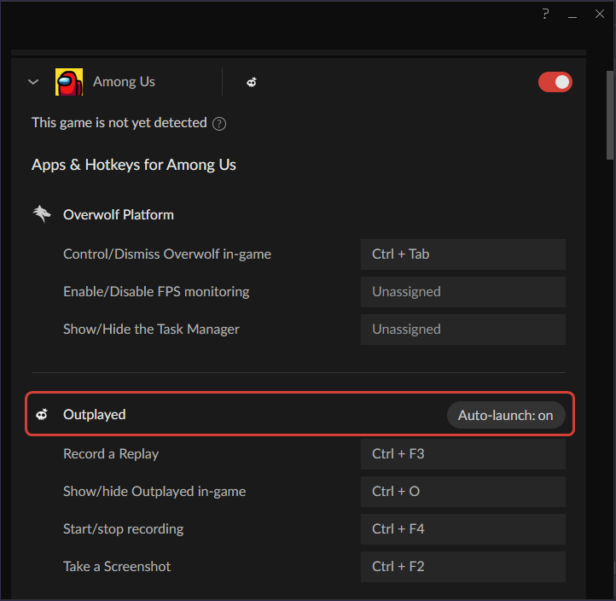Change the Record a Replay hotkey Ctrl + F3

click(x=462, y=454)
